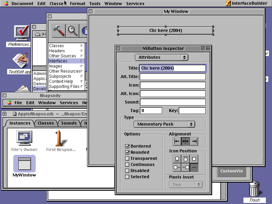Click the inspector window zoom box icon
272x204 pixels.
click(x=203, y=48)
